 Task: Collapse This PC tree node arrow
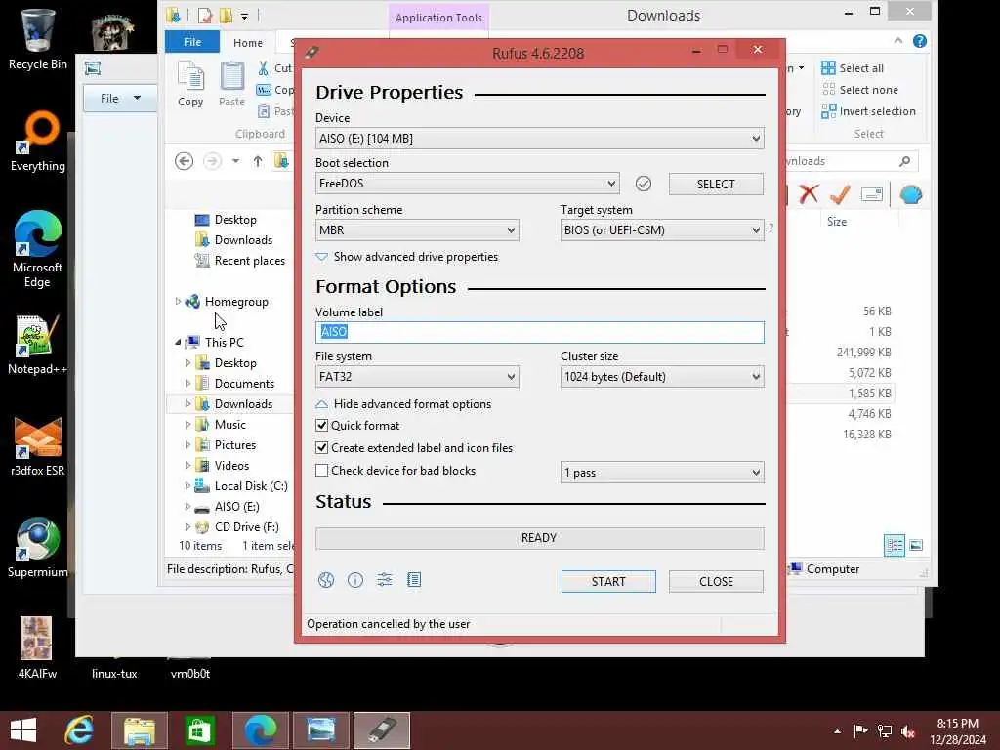click(x=178, y=343)
